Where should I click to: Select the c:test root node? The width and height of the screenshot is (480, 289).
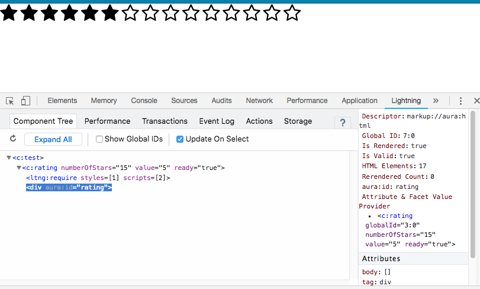tap(28, 158)
